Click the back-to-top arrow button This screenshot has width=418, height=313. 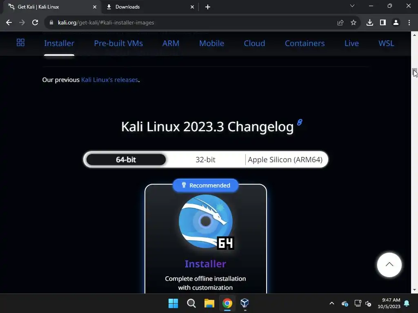pyautogui.click(x=389, y=265)
